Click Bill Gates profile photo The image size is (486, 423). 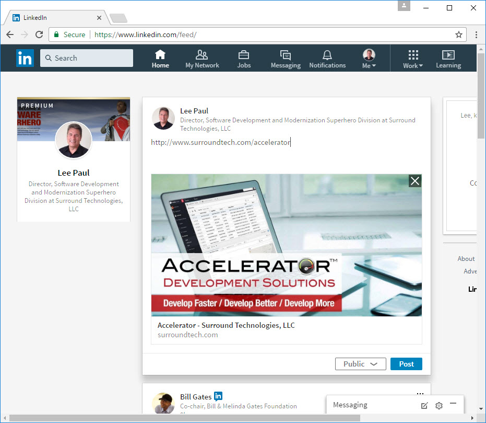pyautogui.click(x=163, y=404)
